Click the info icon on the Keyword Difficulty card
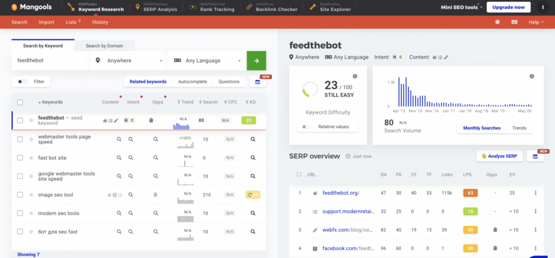555x258 pixels. point(355,76)
